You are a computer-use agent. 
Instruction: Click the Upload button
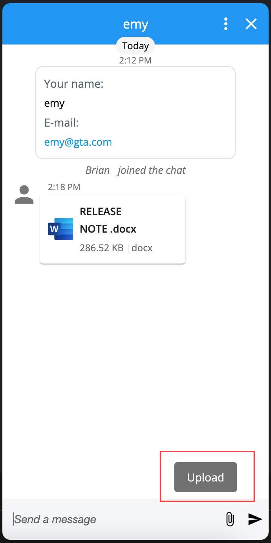pos(206,477)
